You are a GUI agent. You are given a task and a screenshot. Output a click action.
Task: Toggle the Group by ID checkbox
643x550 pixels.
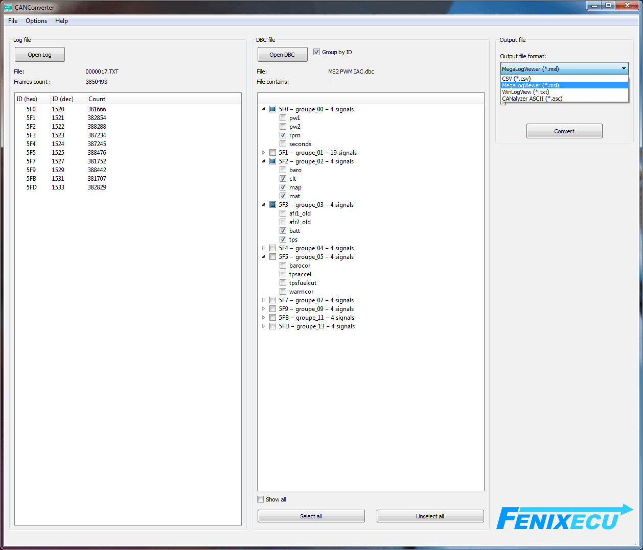(x=317, y=52)
